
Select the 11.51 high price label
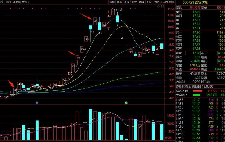(119, 10)
